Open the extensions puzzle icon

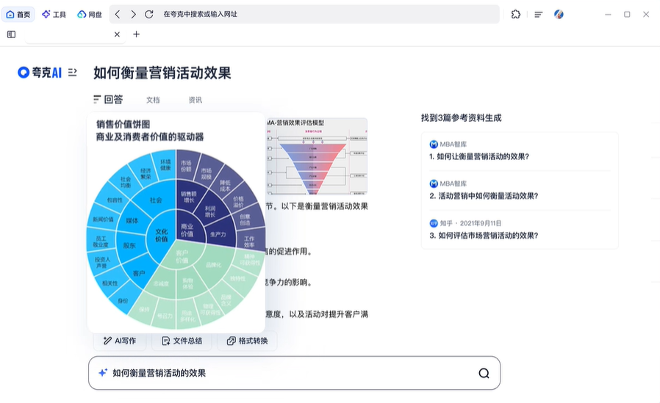(x=516, y=14)
